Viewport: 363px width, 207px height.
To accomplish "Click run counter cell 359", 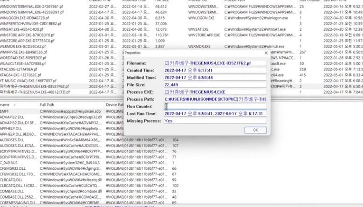I will [x=302, y=69].
